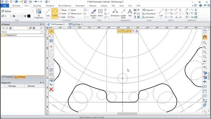The height and width of the screenshot is (119, 211).
Task: Click the Element column header in Diagnostics
Action: pyautogui.click(x=31, y=86)
